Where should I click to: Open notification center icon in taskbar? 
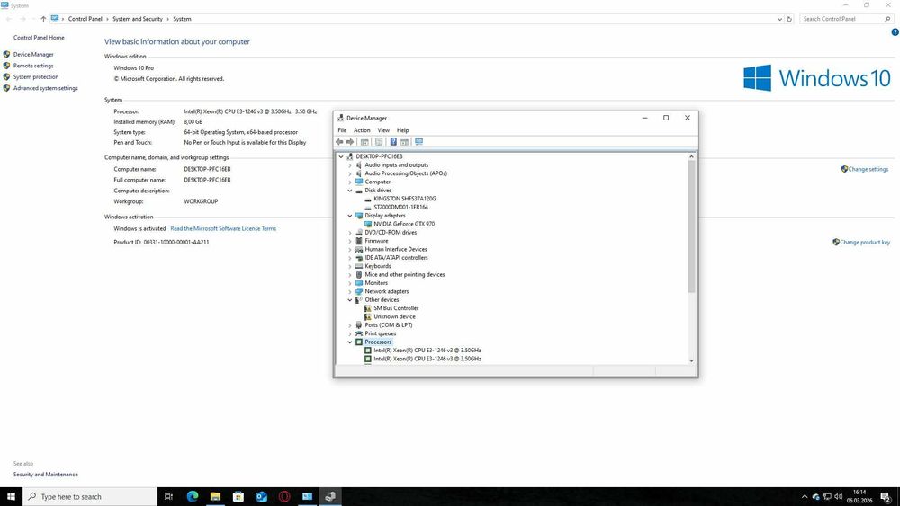tap(886, 496)
